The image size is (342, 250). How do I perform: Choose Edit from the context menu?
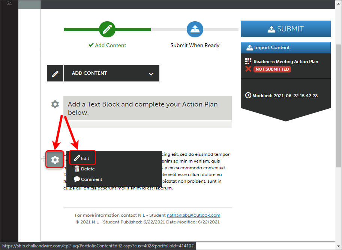point(82,158)
